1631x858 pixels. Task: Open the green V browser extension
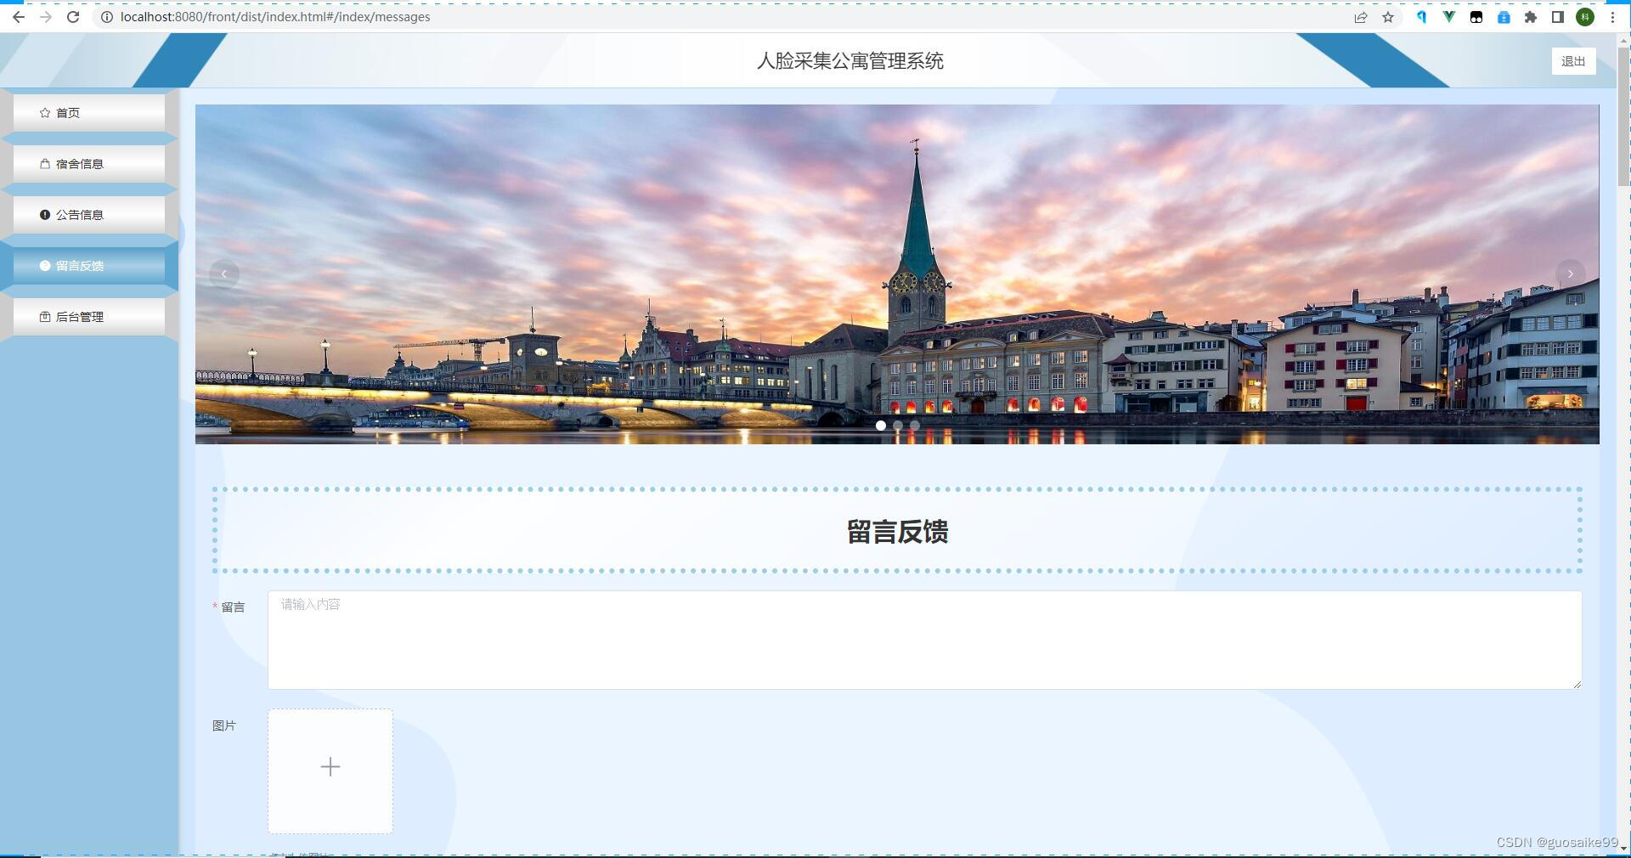pos(1449,17)
